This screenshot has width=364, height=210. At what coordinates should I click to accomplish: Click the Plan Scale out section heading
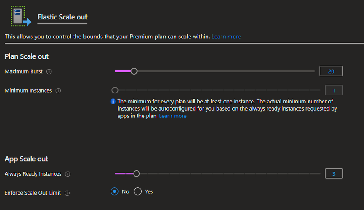(27, 56)
